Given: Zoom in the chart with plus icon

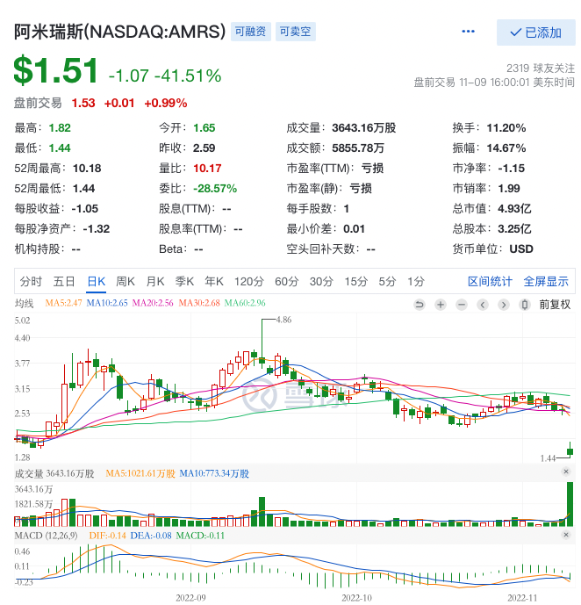Looking at the screenshot, I should point(441,305).
